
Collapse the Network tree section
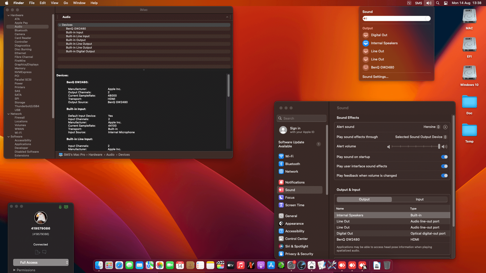point(8,114)
